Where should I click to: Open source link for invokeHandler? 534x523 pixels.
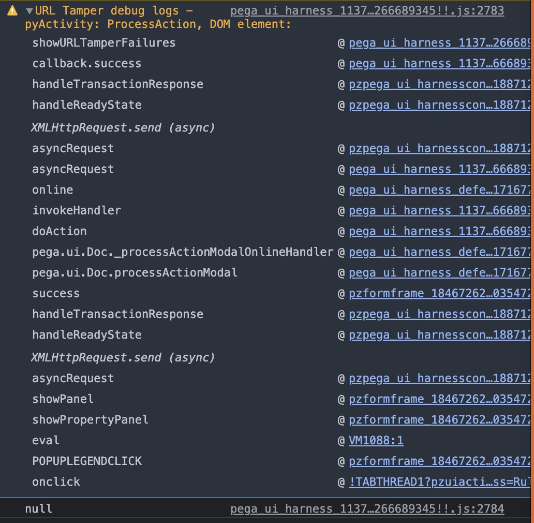(x=440, y=211)
